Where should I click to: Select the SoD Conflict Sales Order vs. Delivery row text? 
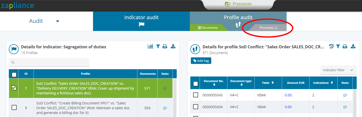coord(85,88)
